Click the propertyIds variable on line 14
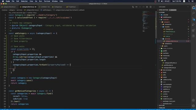 23,49
